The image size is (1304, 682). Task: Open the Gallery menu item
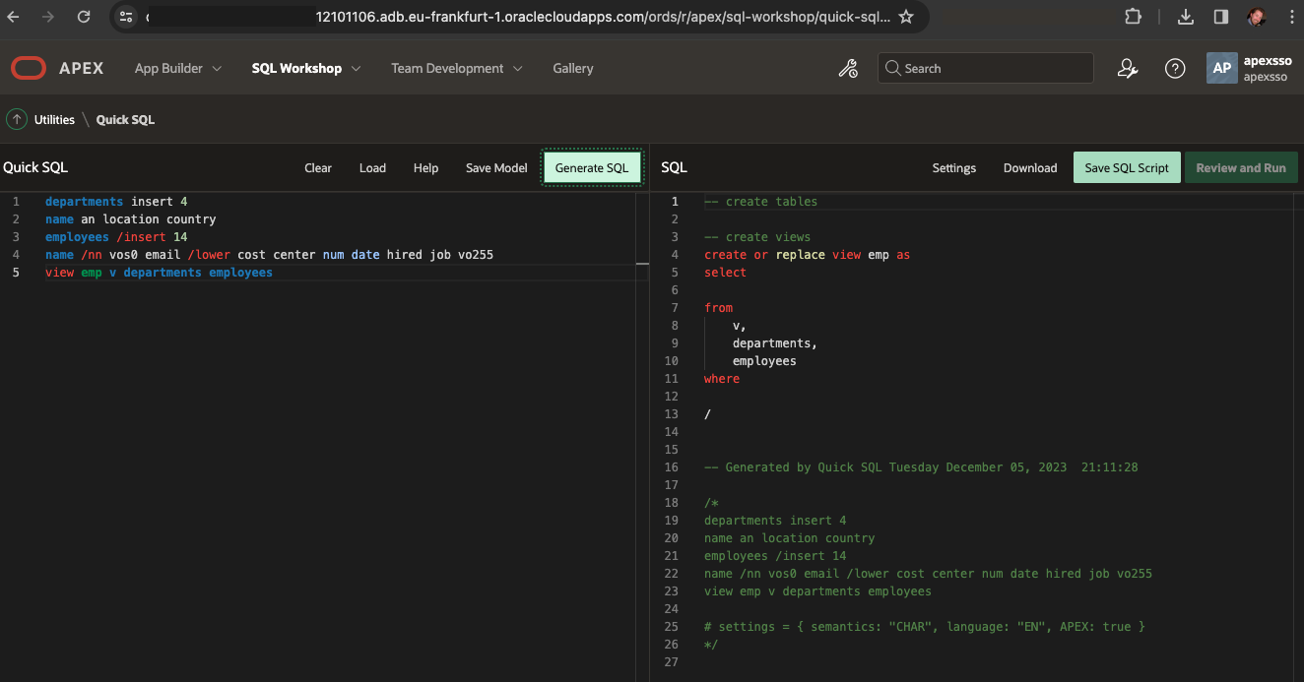click(x=573, y=68)
